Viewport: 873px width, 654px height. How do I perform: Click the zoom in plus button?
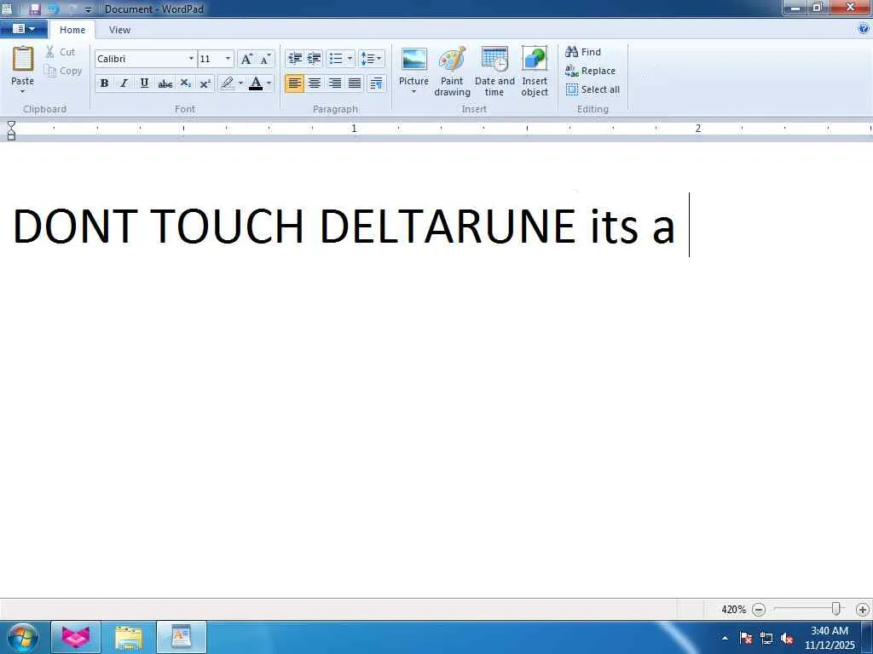click(x=863, y=610)
